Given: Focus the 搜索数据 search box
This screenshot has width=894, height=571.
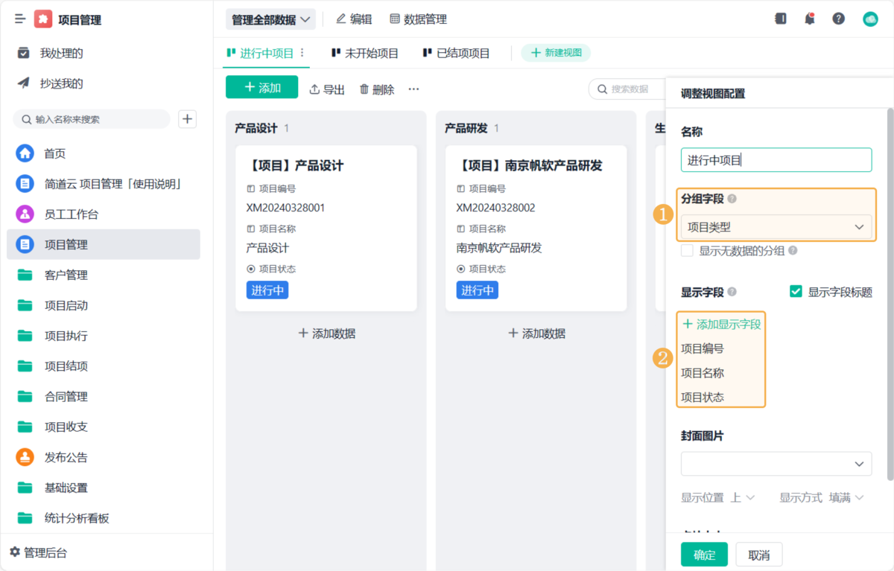Looking at the screenshot, I should (627, 89).
